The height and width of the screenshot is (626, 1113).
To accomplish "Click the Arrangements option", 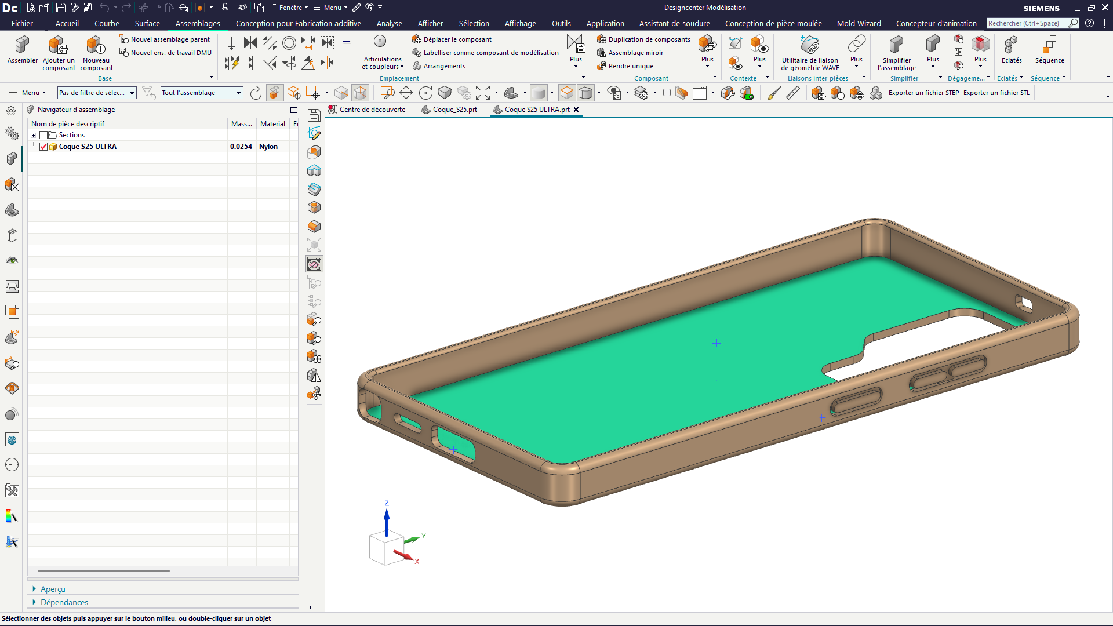I will [439, 66].
